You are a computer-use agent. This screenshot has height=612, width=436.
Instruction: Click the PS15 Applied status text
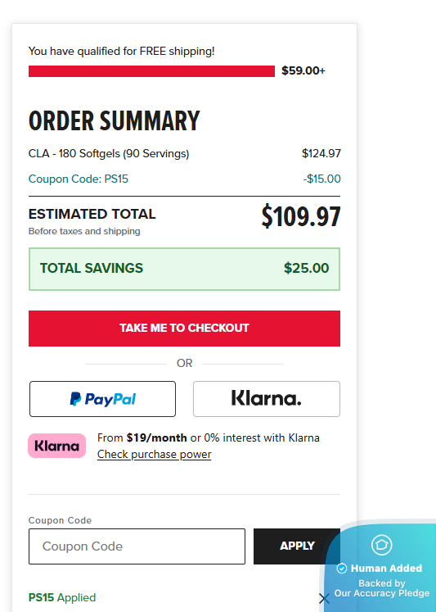pyautogui.click(x=62, y=597)
